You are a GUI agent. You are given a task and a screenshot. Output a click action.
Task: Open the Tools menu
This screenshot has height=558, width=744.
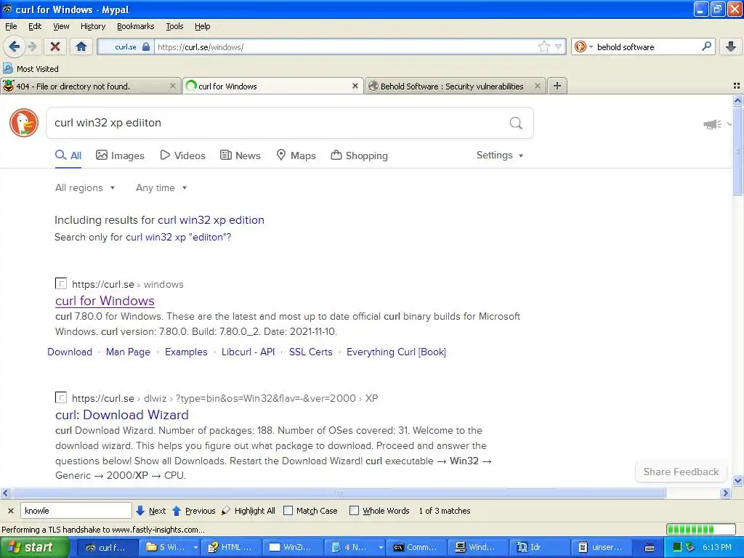[x=174, y=26]
